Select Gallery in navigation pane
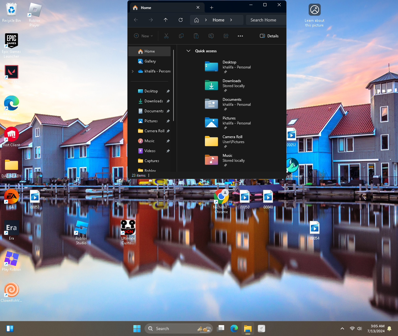The width and height of the screenshot is (398, 336). pos(150,61)
